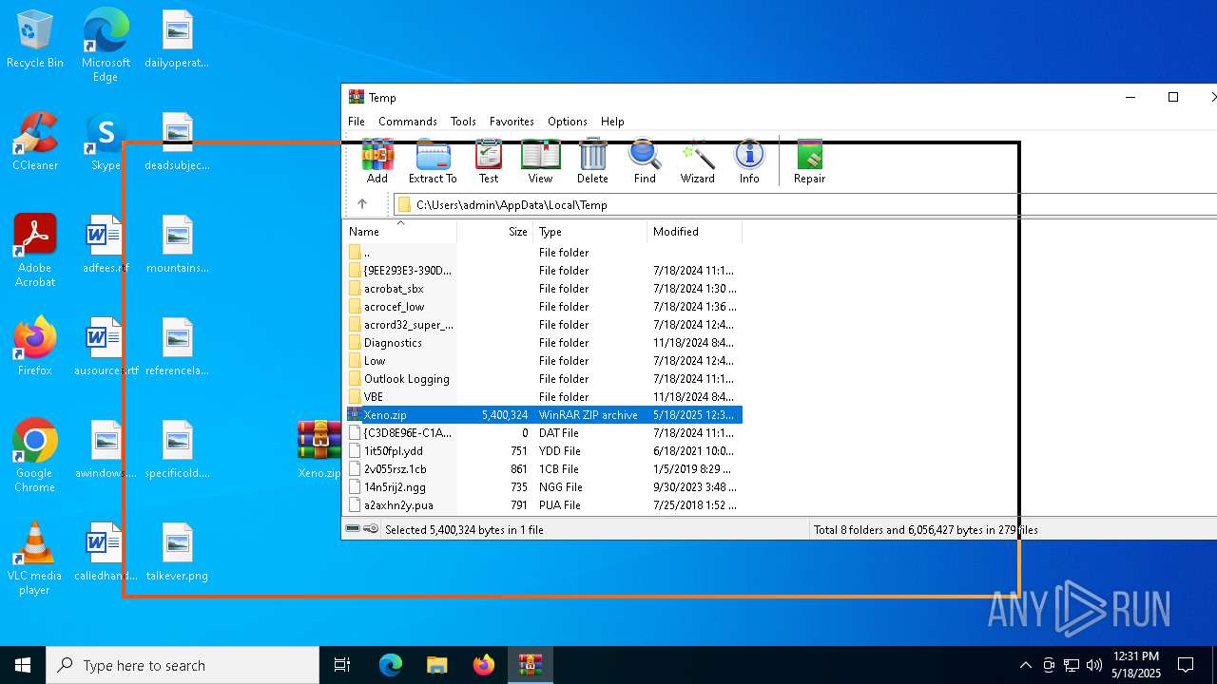This screenshot has width=1217, height=684.
Task: Click the Adobe Acrobat desktop icon
Action: tap(35, 251)
